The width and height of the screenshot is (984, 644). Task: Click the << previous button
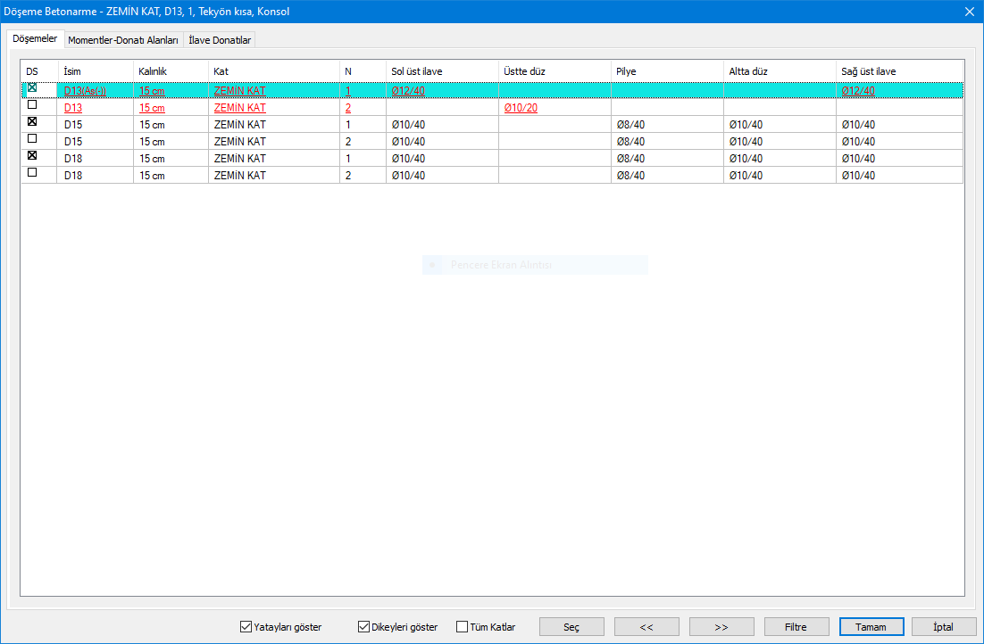(x=646, y=627)
